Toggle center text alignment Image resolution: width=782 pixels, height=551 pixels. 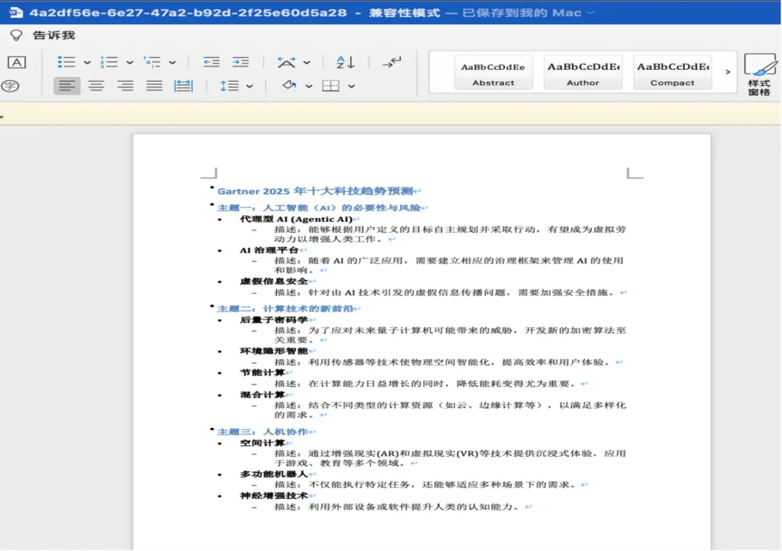(x=96, y=86)
